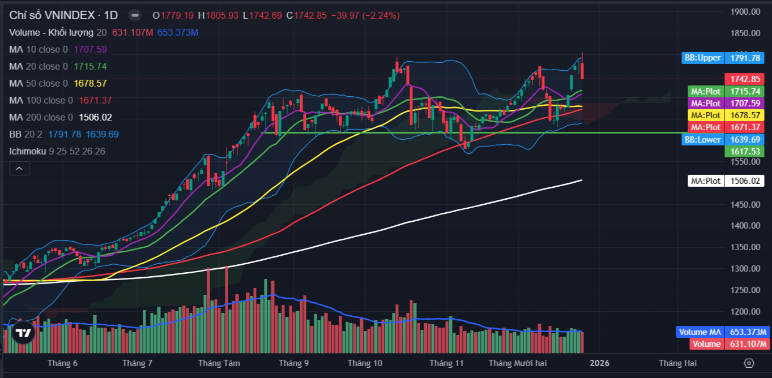Click the red 1742.85 current price label

[744, 79]
